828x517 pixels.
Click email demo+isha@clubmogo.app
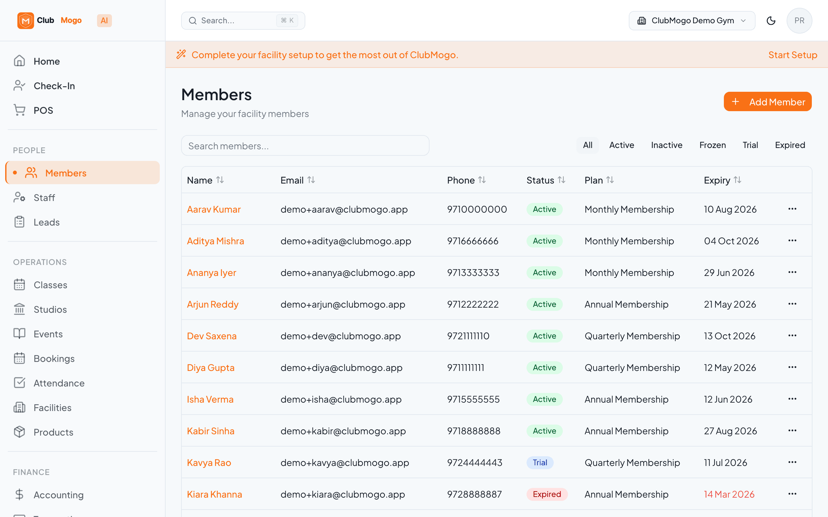(341, 399)
